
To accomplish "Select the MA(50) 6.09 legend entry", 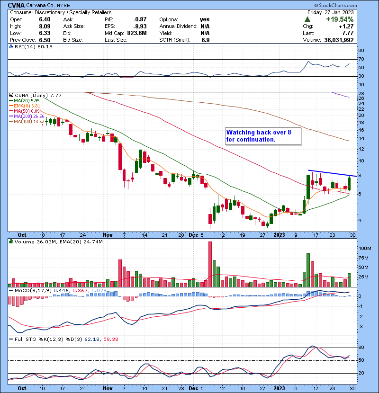I will (25, 111).
